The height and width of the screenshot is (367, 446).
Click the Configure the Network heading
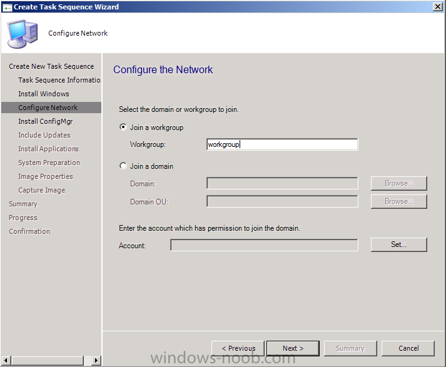[x=163, y=69]
